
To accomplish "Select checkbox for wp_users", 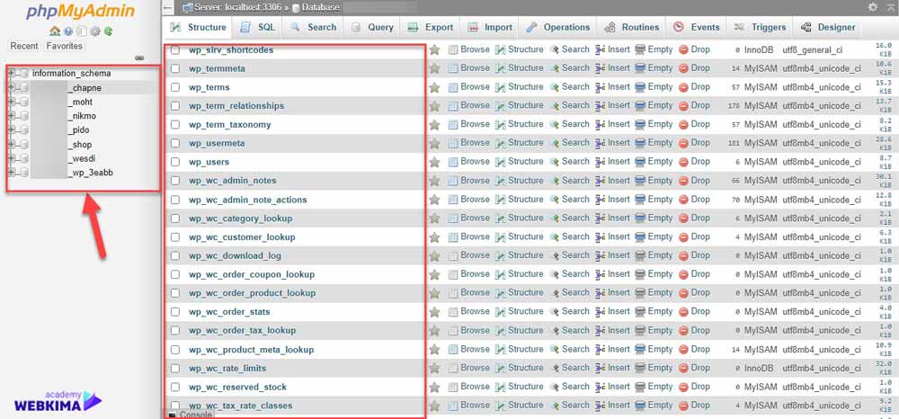I will [175, 162].
